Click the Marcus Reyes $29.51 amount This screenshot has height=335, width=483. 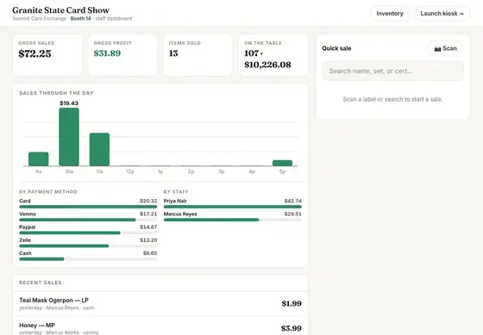293,214
